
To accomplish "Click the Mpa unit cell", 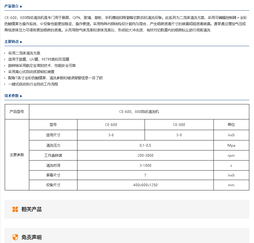I will tap(231, 145).
